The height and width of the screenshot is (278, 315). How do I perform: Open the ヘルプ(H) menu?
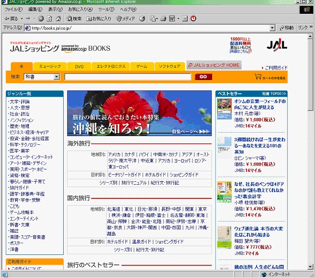[128, 9]
